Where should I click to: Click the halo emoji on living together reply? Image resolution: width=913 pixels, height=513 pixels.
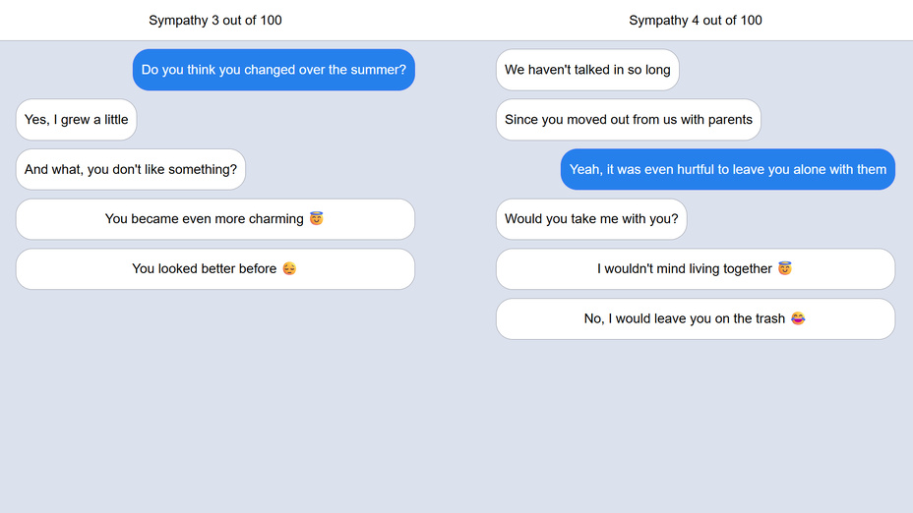784,269
